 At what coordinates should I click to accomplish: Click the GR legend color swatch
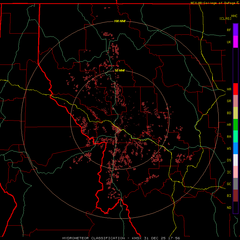[235, 101]
